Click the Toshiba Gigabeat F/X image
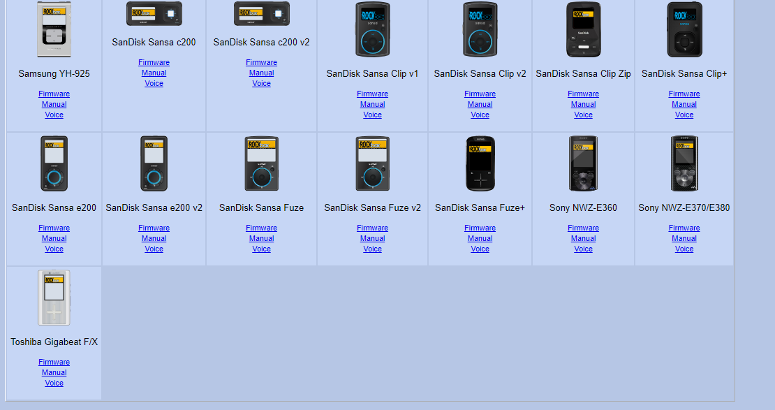 [54, 298]
